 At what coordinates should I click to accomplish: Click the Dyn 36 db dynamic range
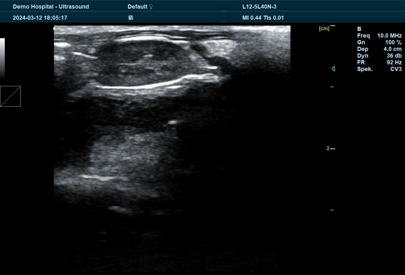point(379,56)
